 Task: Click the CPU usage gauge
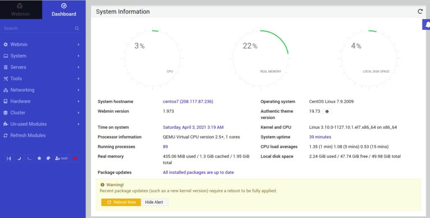[153, 58]
